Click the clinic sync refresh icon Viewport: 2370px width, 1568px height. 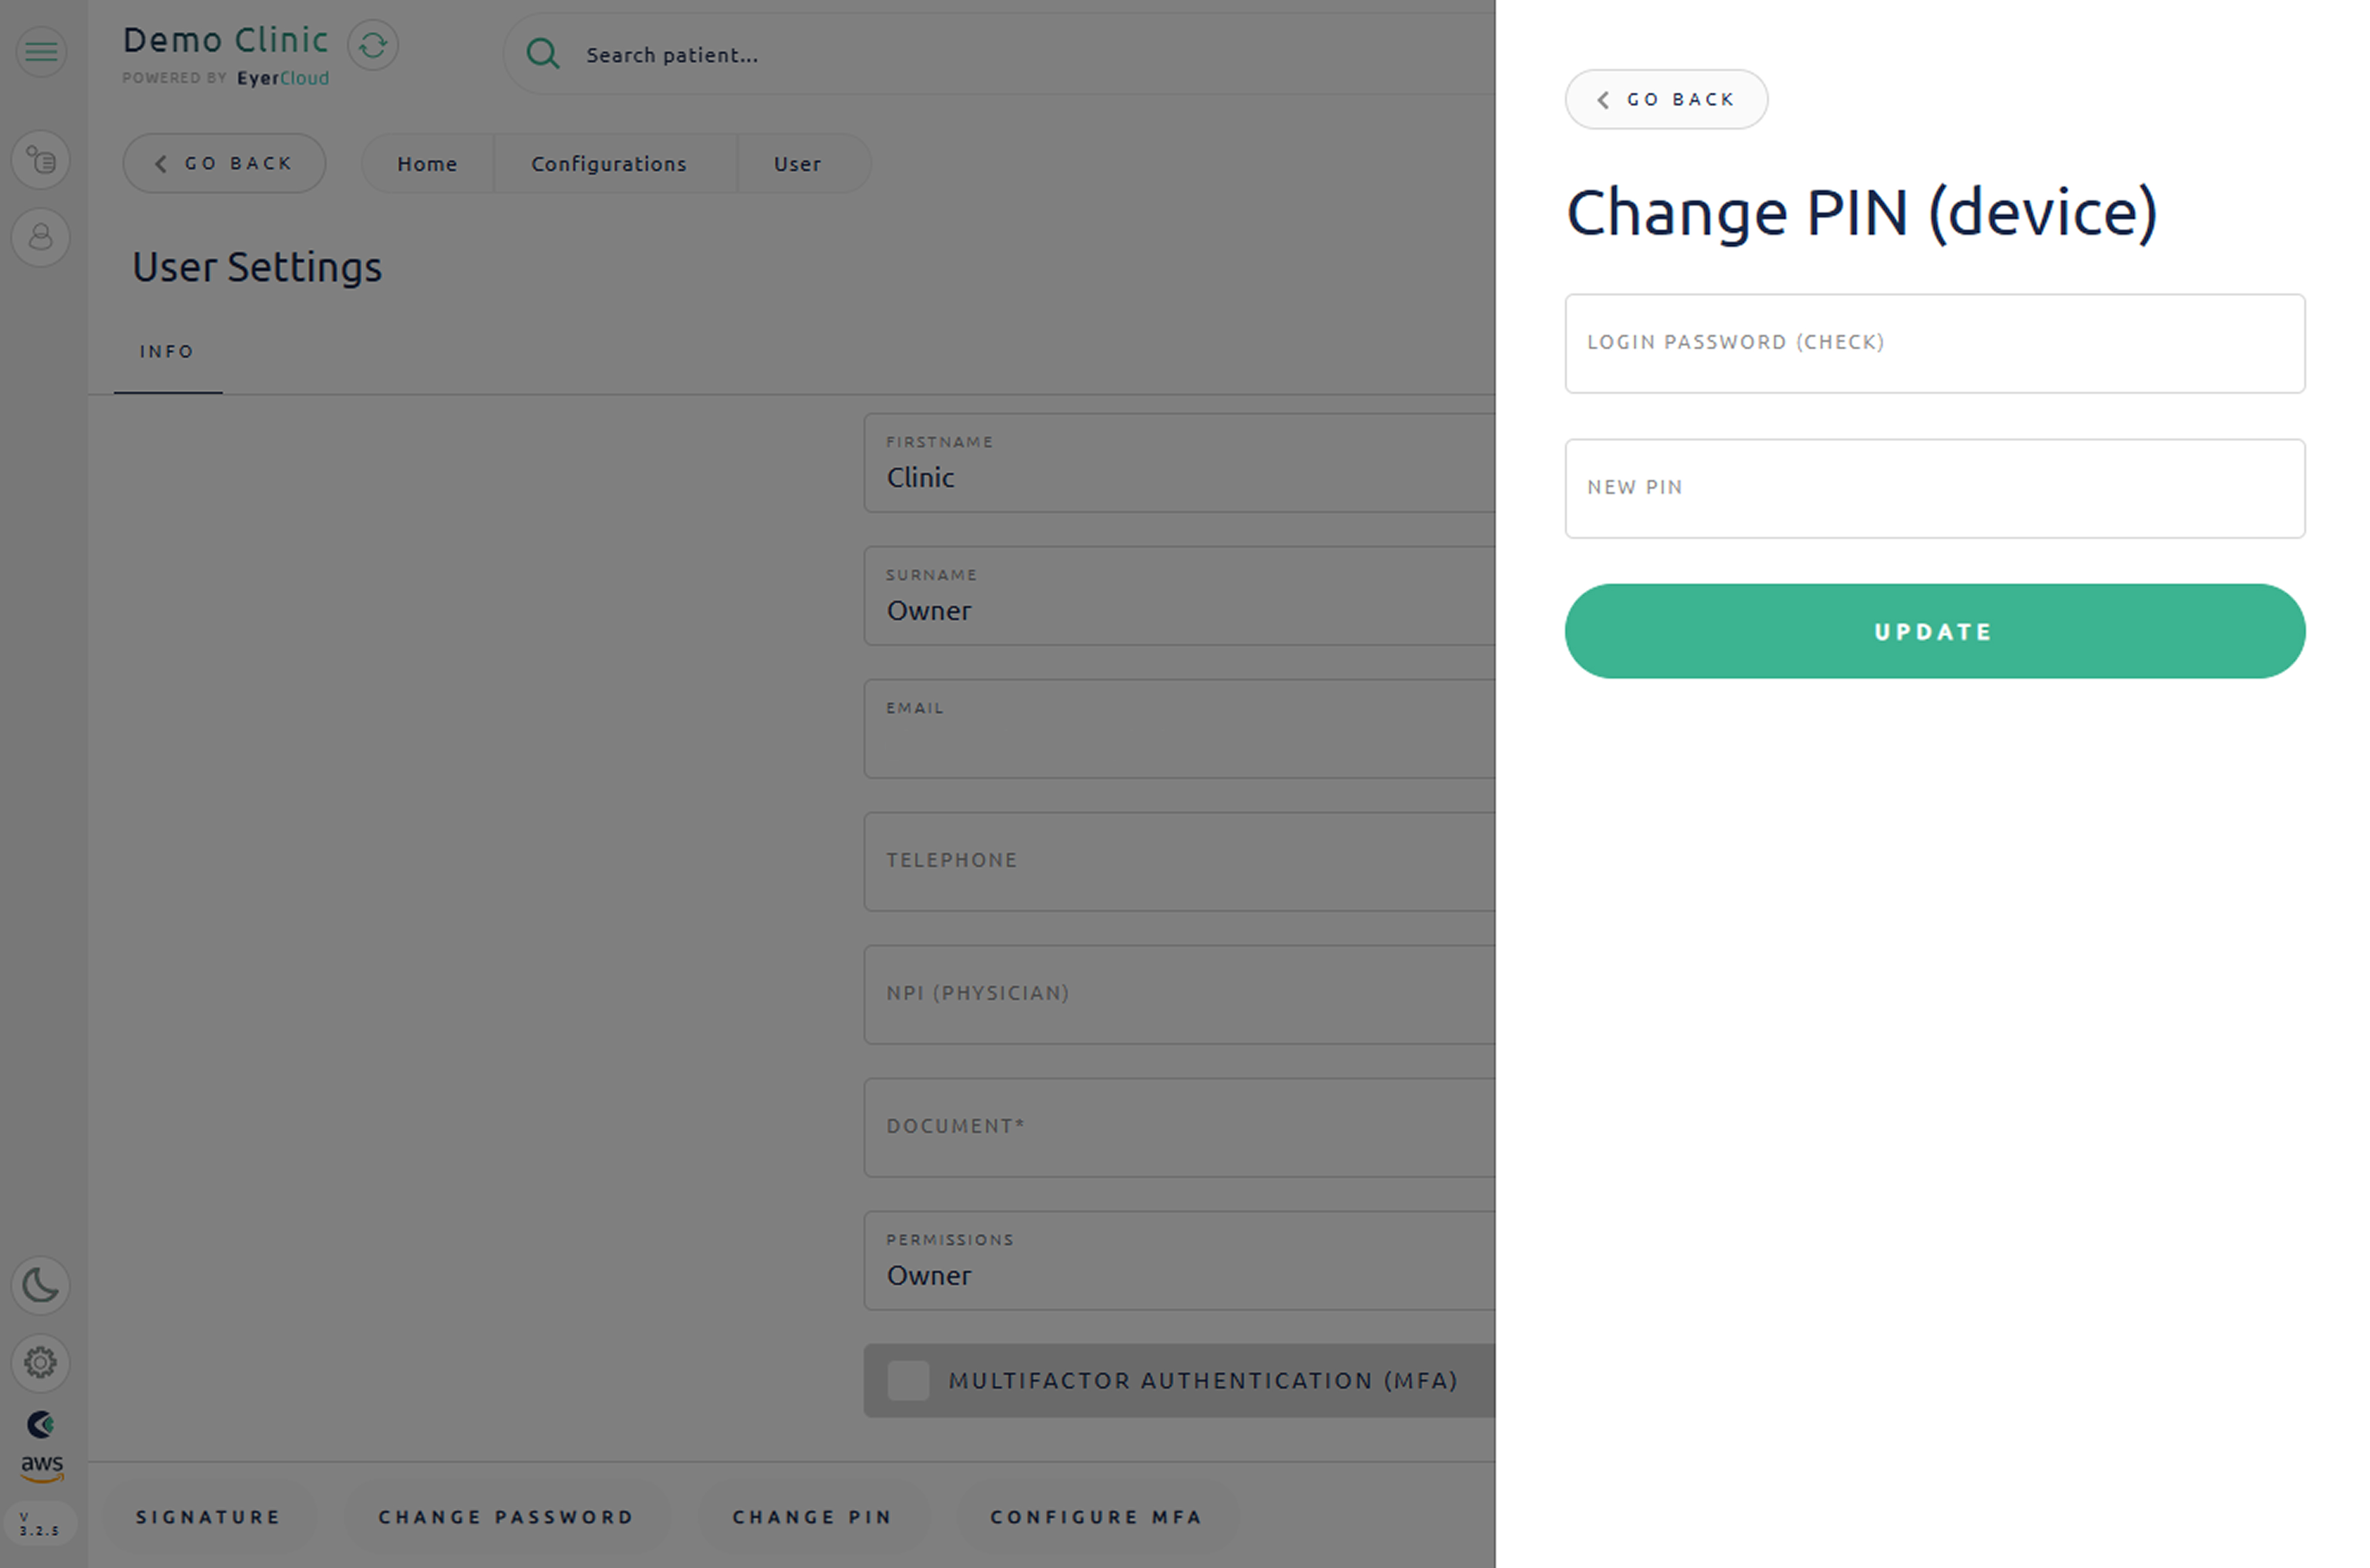[x=373, y=46]
